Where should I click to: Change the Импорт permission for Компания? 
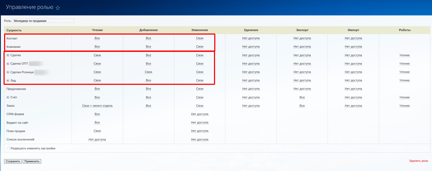353,47
